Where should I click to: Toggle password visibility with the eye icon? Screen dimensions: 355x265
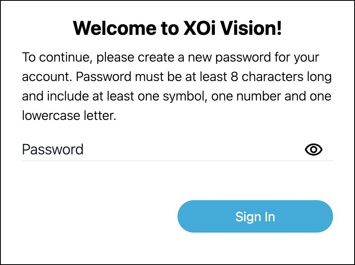pyautogui.click(x=313, y=150)
